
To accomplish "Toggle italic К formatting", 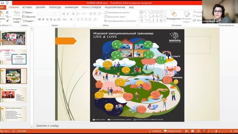I will pyautogui.click(x=43, y=19).
